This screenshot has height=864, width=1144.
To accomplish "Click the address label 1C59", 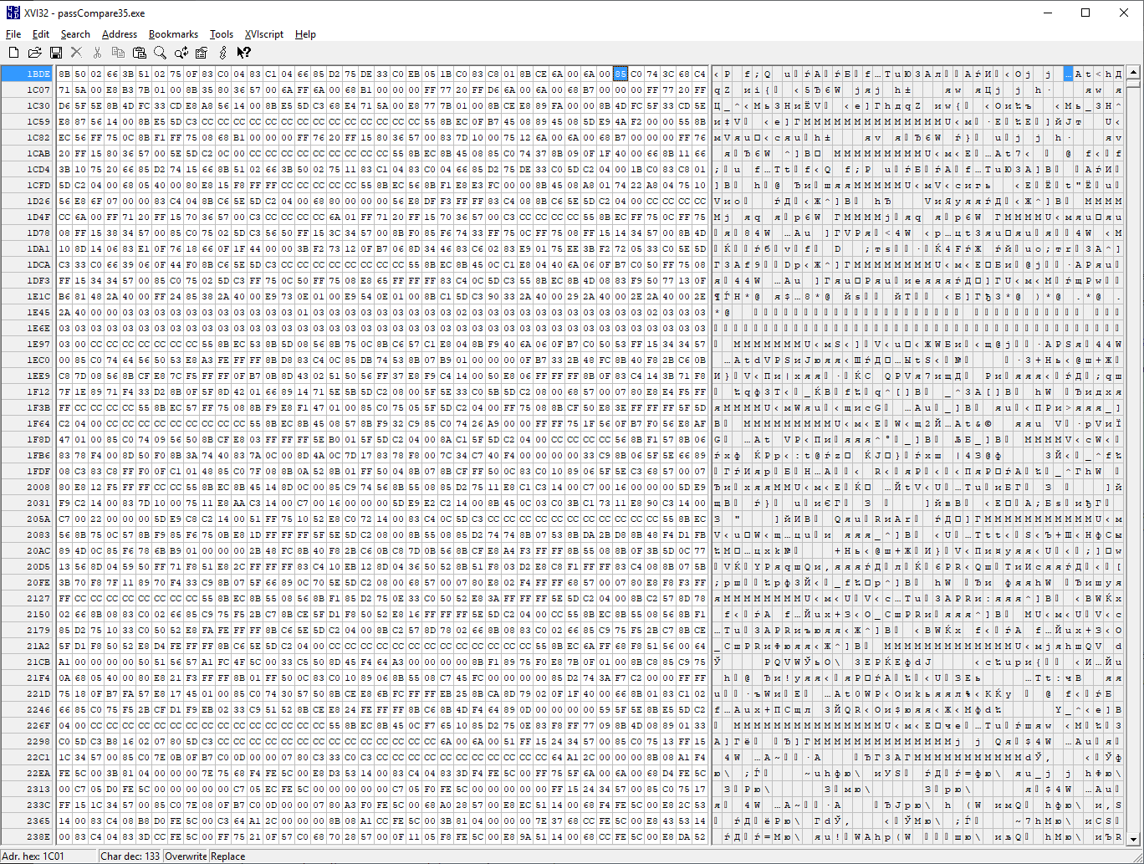I will click(x=38, y=121).
